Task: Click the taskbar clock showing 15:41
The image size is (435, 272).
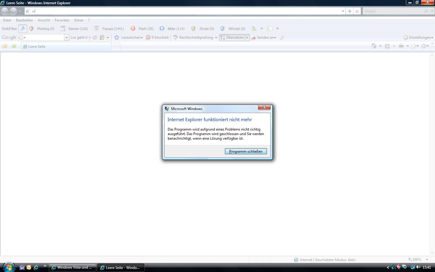Action: 427,267
